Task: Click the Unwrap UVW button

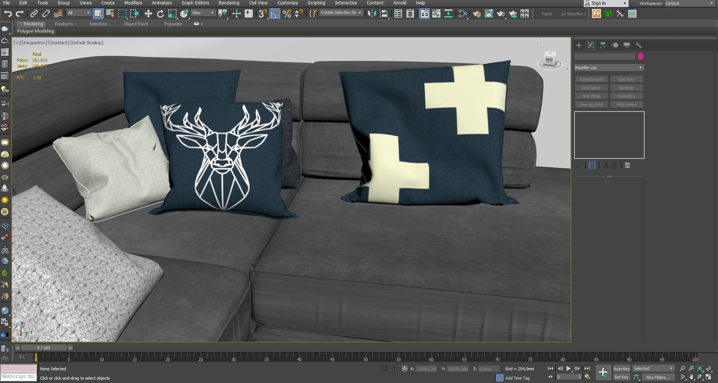Action: (x=591, y=105)
